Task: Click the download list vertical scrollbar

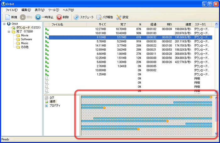Action: pos(216,57)
